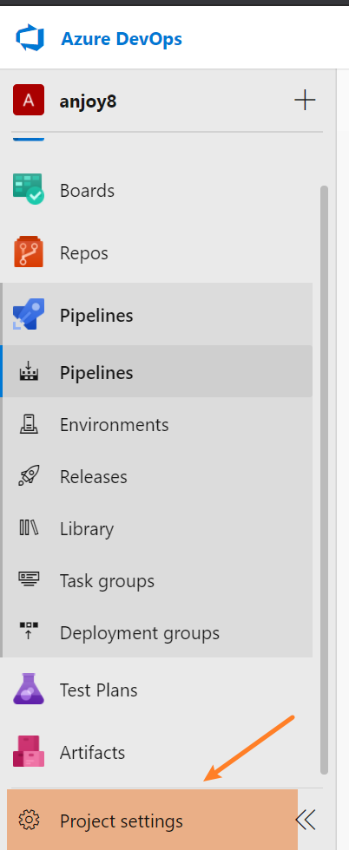Click the Environments server icon
This screenshot has width=349, height=850.
(x=29, y=424)
